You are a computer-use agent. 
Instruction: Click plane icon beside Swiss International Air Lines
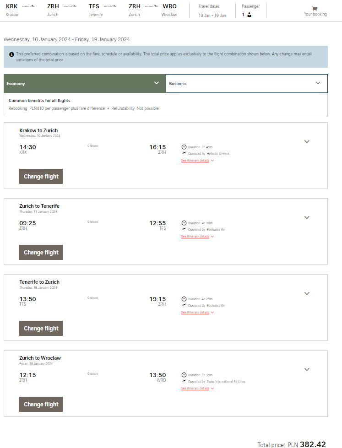(x=184, y=381)
